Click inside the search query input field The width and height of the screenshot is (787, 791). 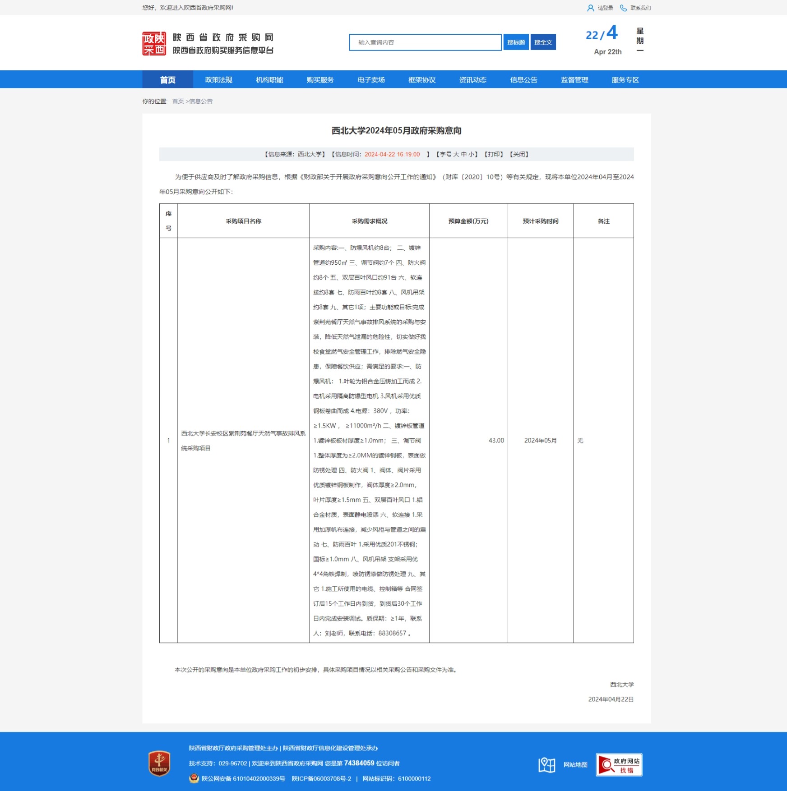point(425,42)
